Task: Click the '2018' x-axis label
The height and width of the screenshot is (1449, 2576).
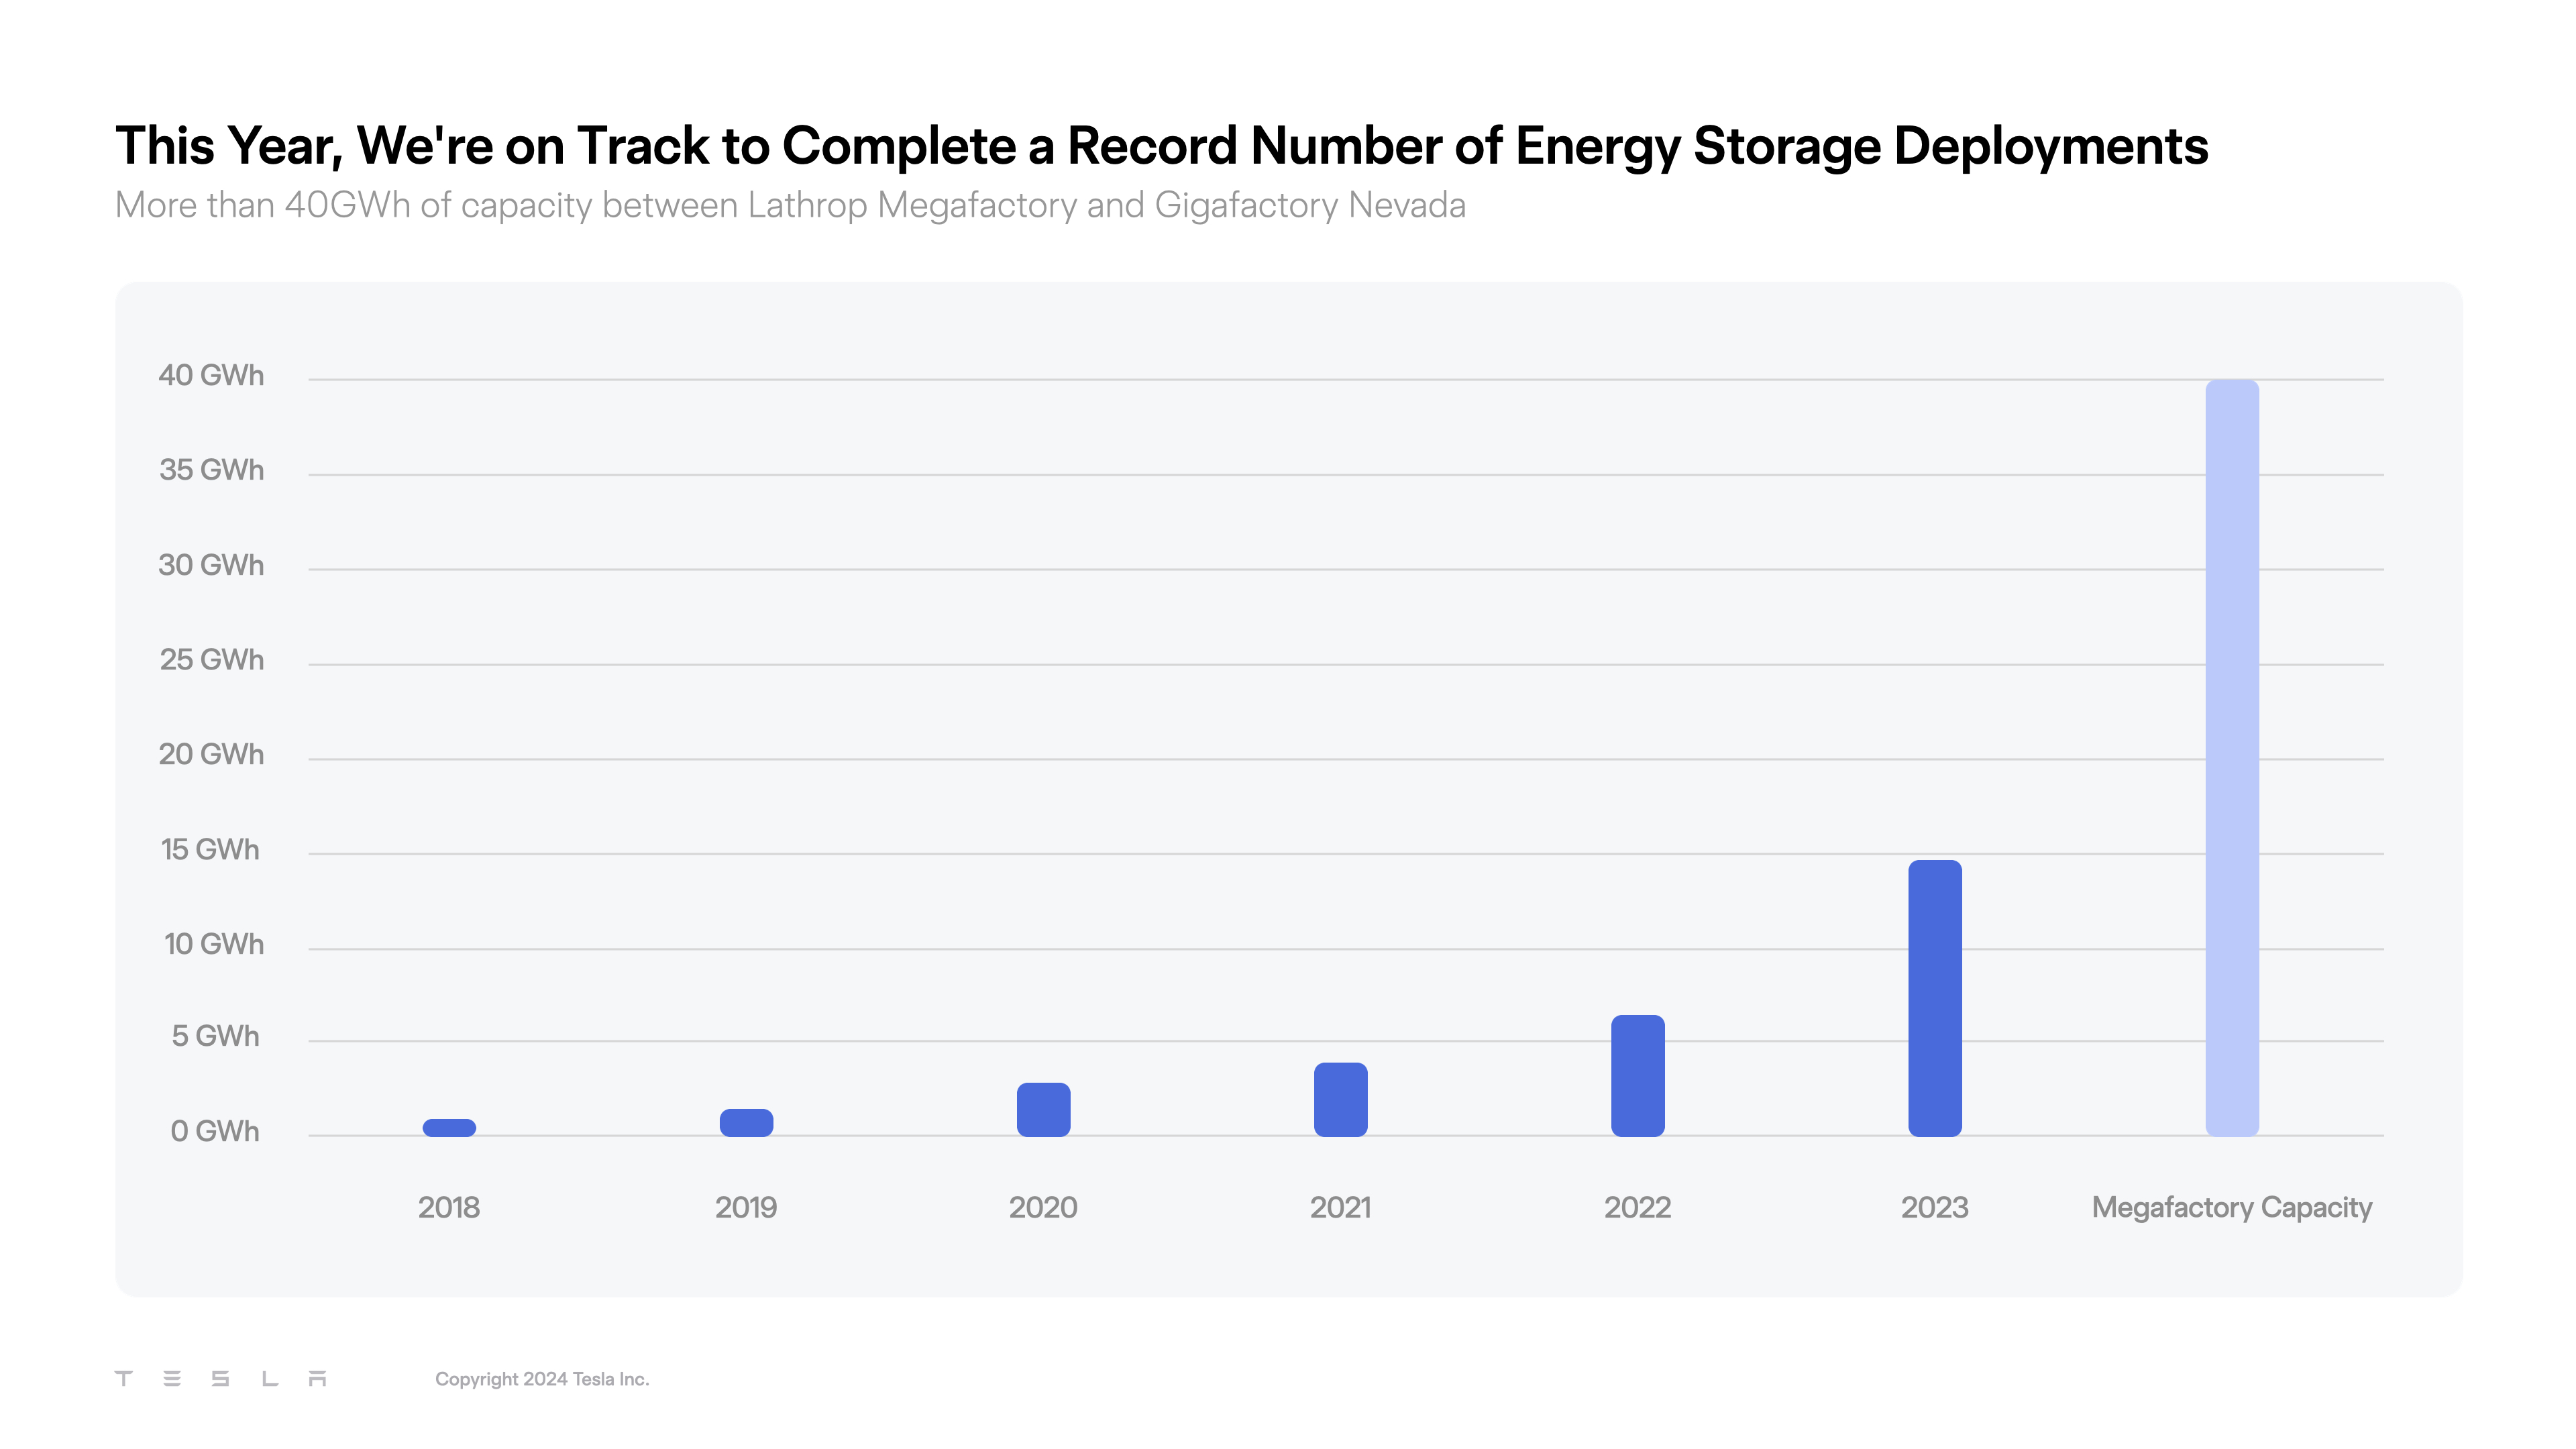Action: coord(449,1207)
